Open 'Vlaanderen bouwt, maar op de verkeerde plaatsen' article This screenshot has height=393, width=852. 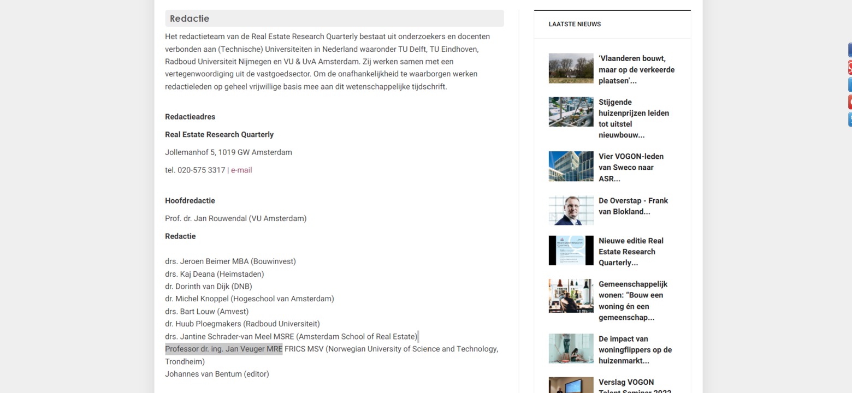(636, 69)
